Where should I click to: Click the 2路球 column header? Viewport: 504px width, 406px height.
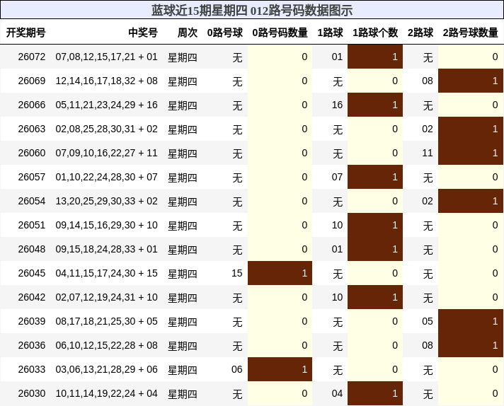point(420,33)
